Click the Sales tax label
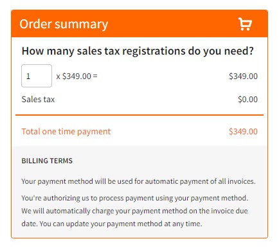The height and width of the screenshot is (250, 279). [38, 99]
